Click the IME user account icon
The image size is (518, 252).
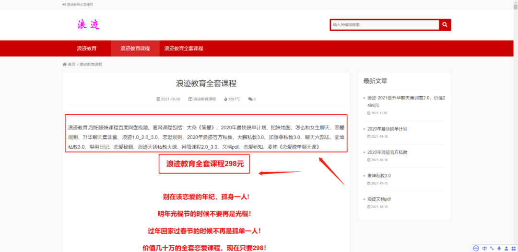pyautogui.click(x=506, y=248)
